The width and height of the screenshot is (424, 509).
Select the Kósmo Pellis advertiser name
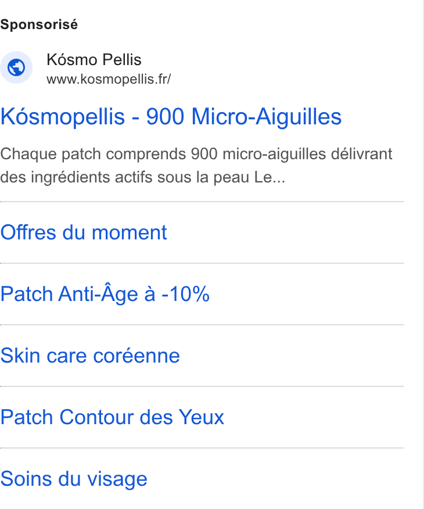click(94, 60)
